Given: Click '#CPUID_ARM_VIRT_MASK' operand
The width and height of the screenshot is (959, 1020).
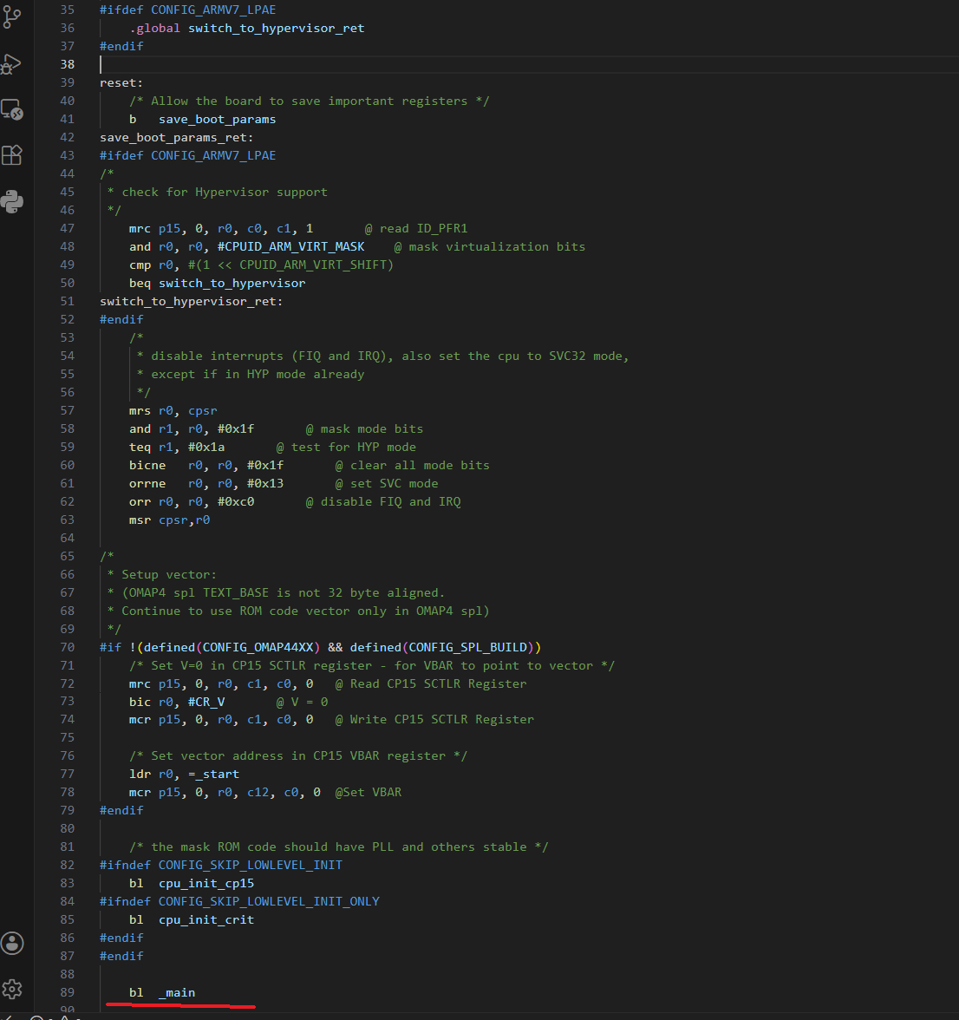Looking at the screenshot, I should tap(290, 246).
